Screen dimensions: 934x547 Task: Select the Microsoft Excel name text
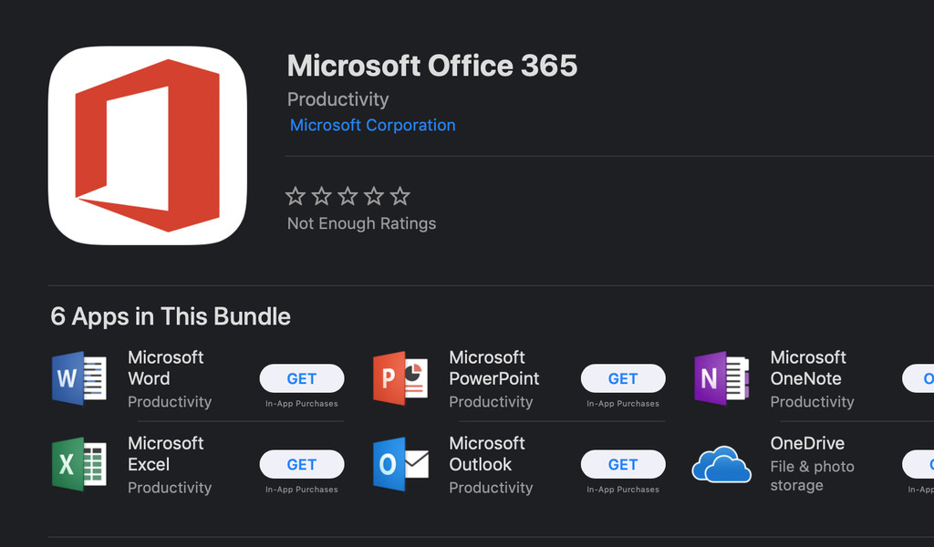[x=166, y=453]
